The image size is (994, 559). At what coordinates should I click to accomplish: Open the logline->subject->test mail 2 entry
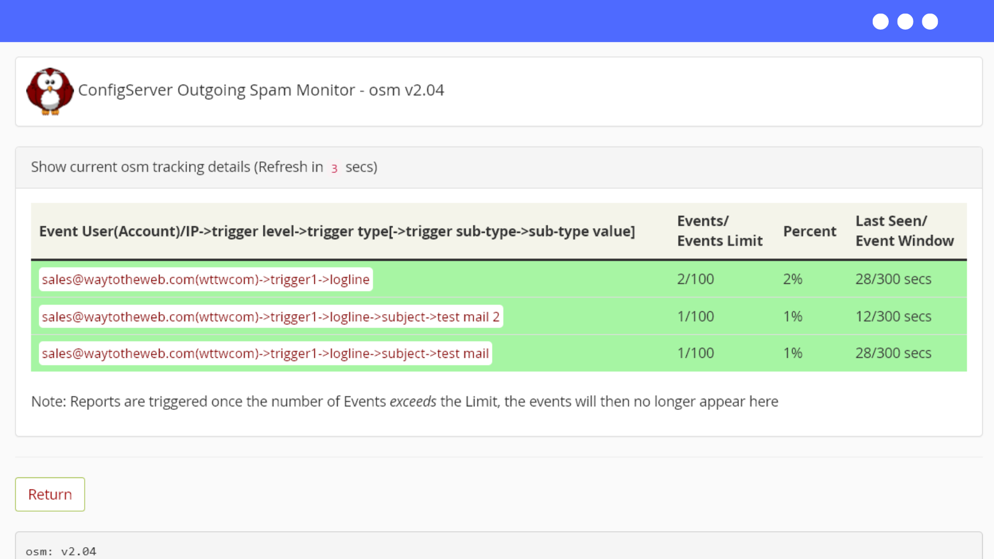[270, 316]
